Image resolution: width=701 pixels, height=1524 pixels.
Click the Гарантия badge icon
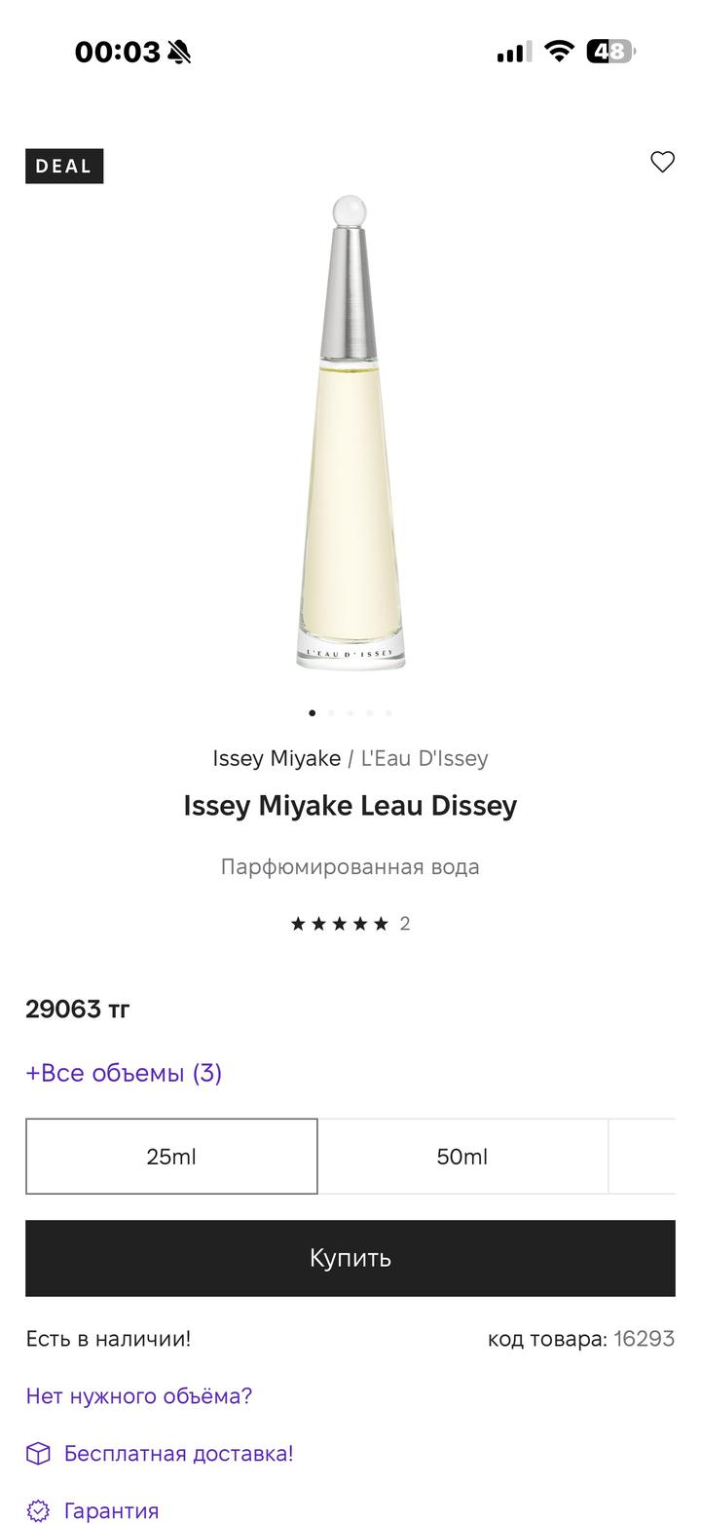click(37, 1509)
